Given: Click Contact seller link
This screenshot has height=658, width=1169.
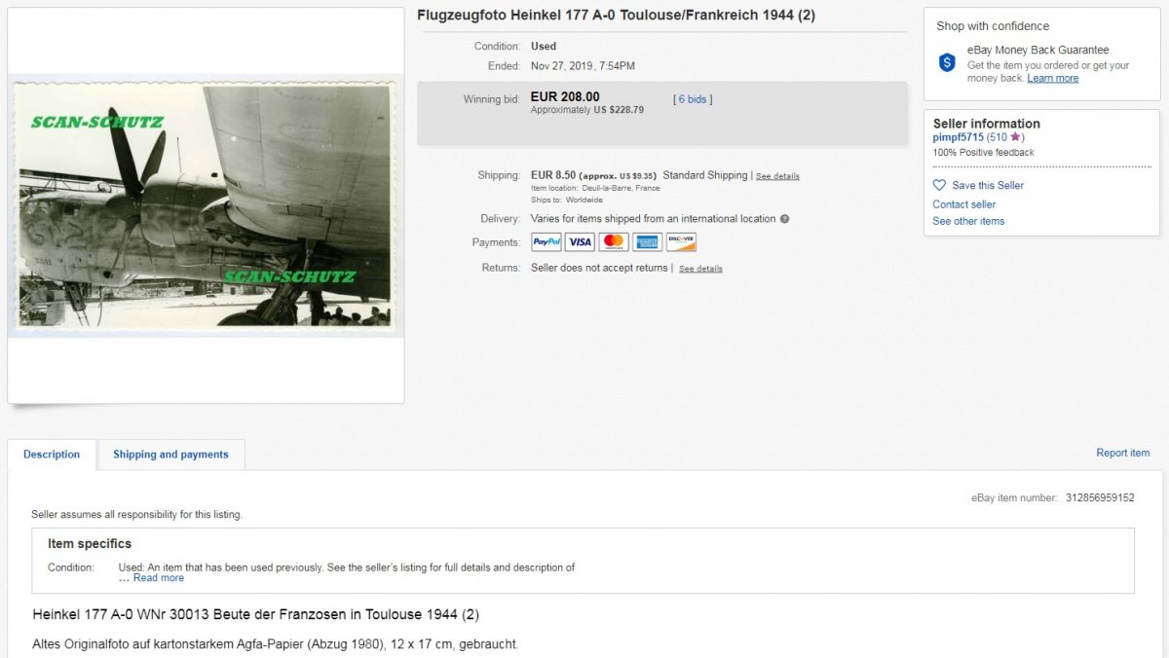Looking at the screenshot, I should click(964, 204).
